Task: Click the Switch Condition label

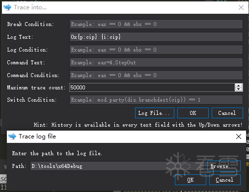Action: pos(32,100)
